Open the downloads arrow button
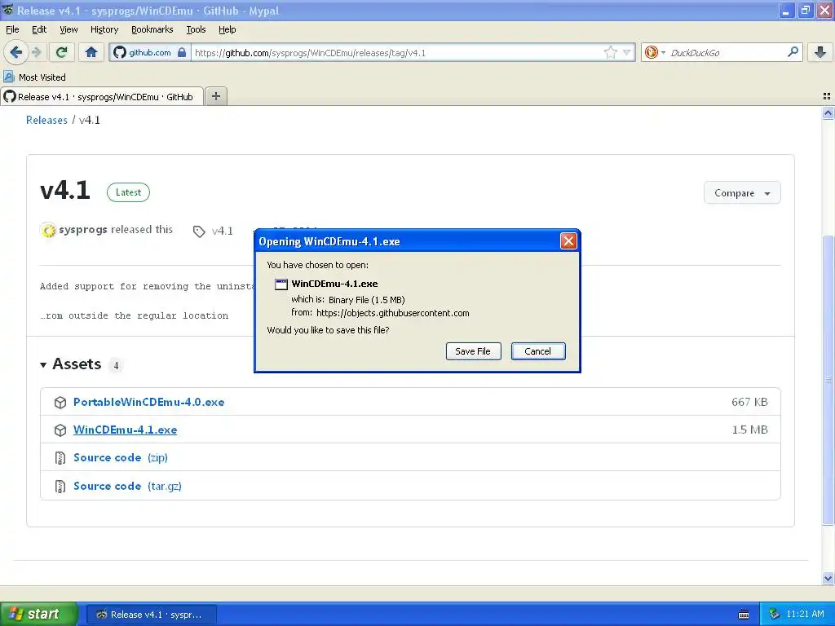835x626 pixels. click(x=820, y=52)
